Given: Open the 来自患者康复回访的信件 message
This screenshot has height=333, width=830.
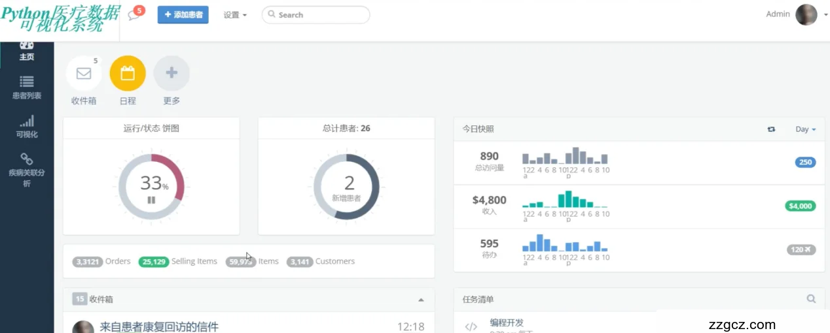Looking at the screenshot, I should pyautogui.click(x=159, y=326).
